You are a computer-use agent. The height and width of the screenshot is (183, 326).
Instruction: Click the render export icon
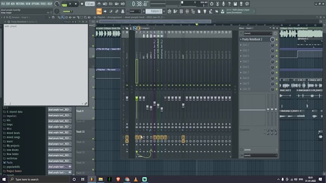point(241,4)
